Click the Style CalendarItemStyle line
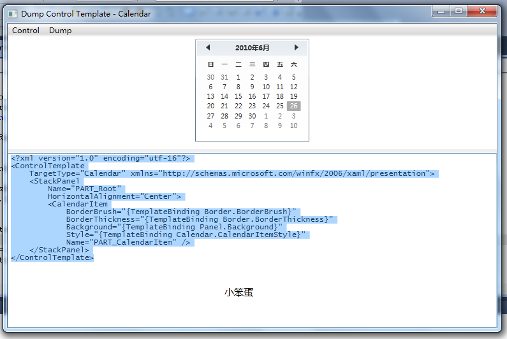Screen dimensions: 507x339 click(186, 234)
